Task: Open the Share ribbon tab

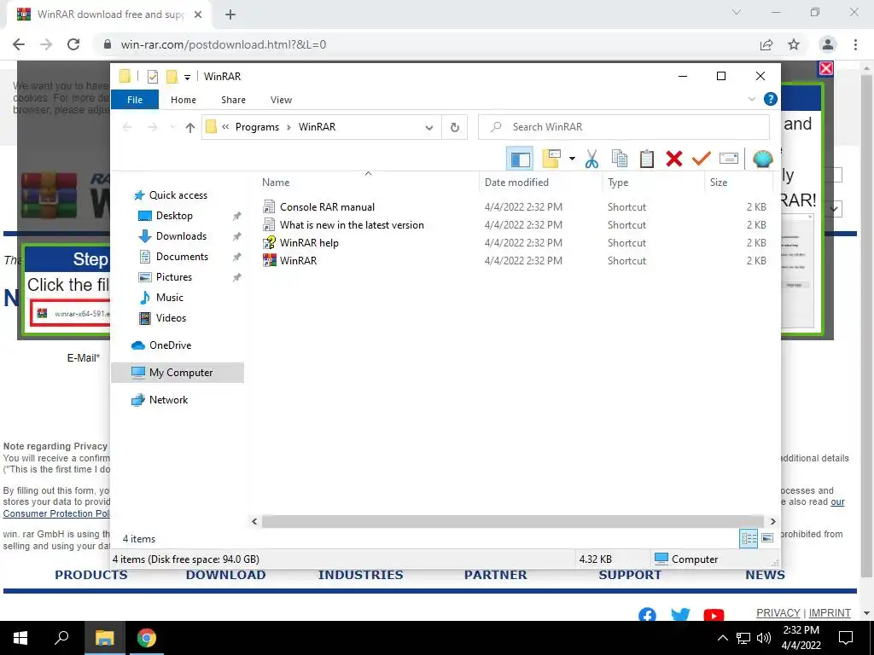Action: point(233,100)
